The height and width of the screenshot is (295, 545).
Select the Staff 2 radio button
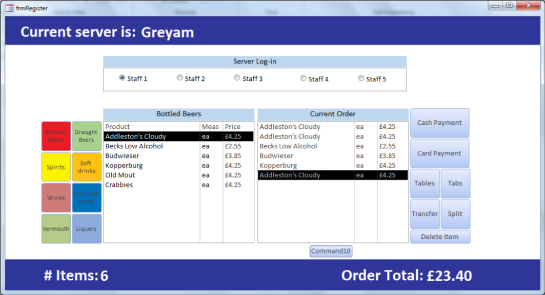tap(179, 77)
